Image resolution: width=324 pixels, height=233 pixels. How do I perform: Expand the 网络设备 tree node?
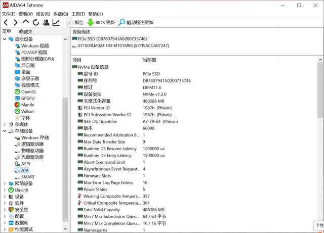tap(5, 183)
